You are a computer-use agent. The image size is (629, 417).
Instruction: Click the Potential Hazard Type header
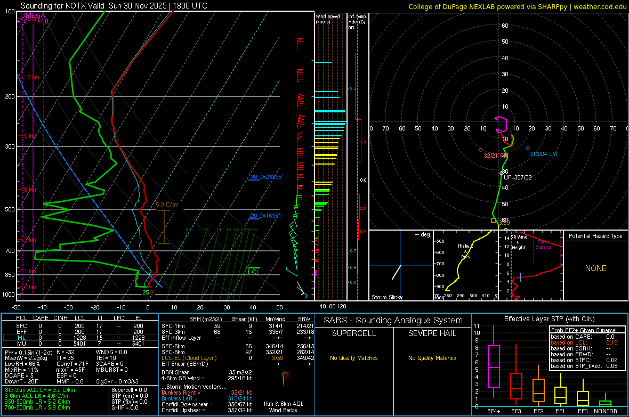click(596, 236)
